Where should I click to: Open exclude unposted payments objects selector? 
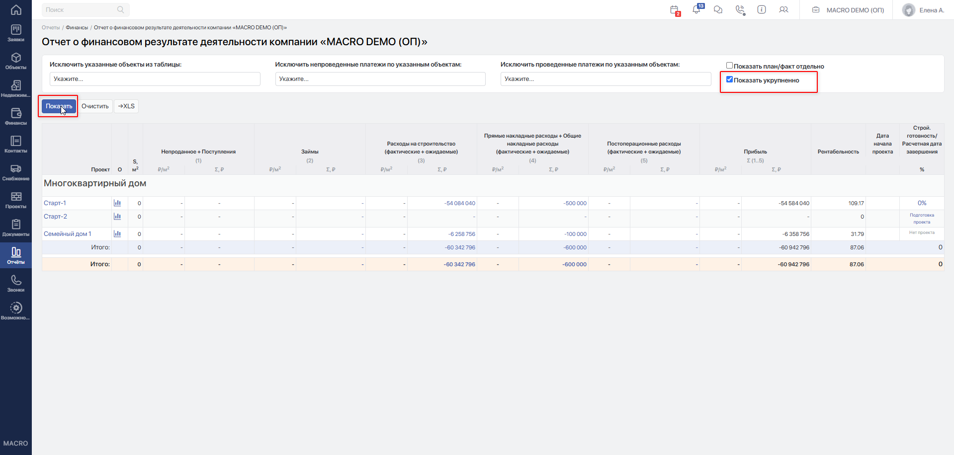click(380, 79)
